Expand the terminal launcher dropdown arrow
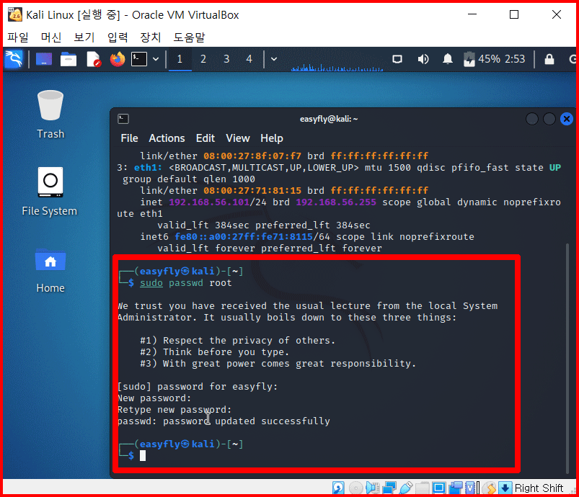This screenshot has width=579, height=497. (x=156, y=59)
